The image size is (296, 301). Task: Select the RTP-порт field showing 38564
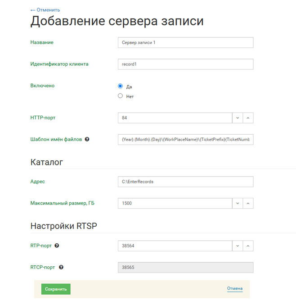click(x=175, y=246)
